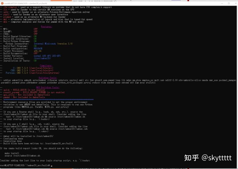Click the 'Generating done' line
Screen dimensions: 238x169
[13, 141]
